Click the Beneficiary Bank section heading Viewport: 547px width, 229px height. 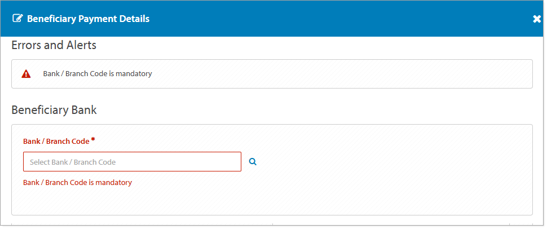click(54, 111)
